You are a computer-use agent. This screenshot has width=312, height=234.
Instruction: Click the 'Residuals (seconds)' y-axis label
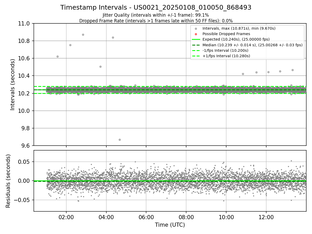8,181
